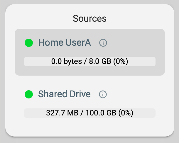Click the word Drive in Shared Drive
This screenshot has height=143, width=179.
click(79, 94)
